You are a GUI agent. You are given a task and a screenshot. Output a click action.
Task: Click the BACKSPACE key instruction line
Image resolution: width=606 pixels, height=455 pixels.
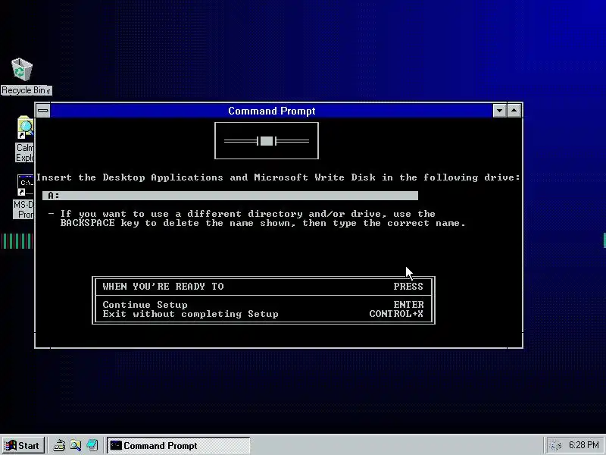[x=263, y=223]
